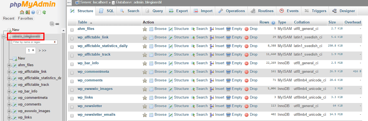
Task: Select wp_ewwwio_images checkbox
Action: pos(72,90)
